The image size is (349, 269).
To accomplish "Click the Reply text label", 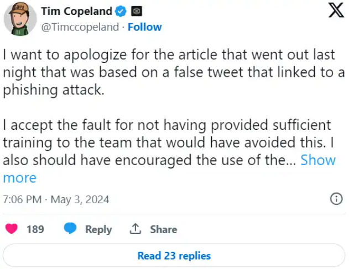I will [98, 229].
